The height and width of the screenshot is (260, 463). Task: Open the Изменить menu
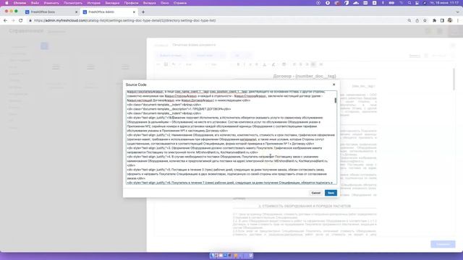pos(51,3)
